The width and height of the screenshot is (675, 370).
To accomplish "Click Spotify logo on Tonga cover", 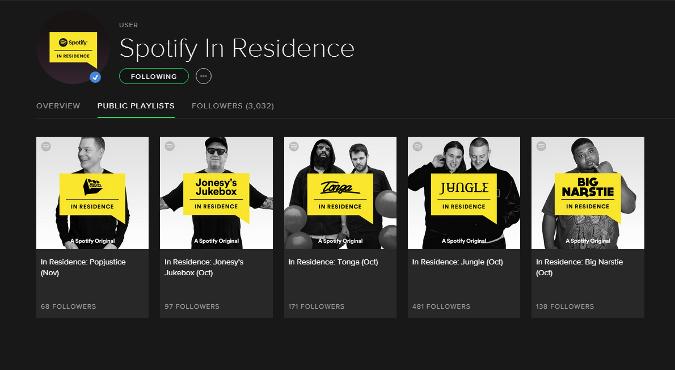I will coord(294,146).
